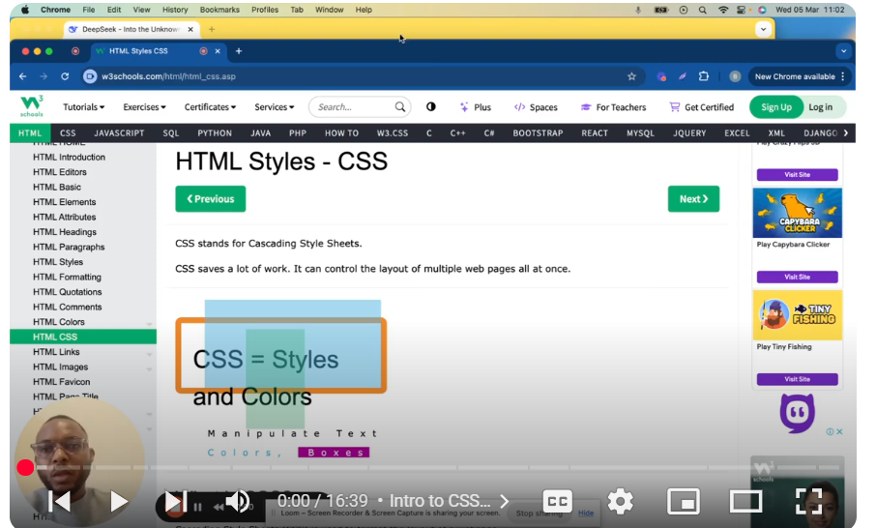Click the Next button

(x=693, y=199)
